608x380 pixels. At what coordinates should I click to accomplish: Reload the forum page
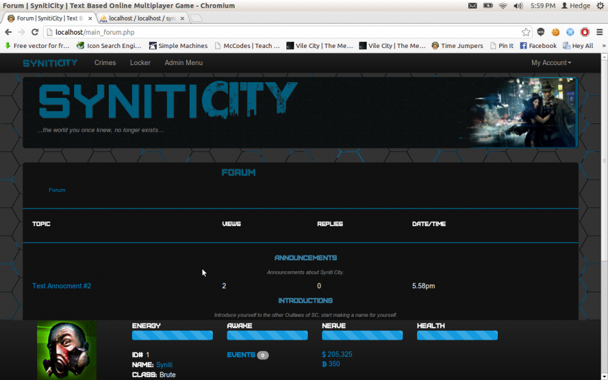(x=35, y=32)
